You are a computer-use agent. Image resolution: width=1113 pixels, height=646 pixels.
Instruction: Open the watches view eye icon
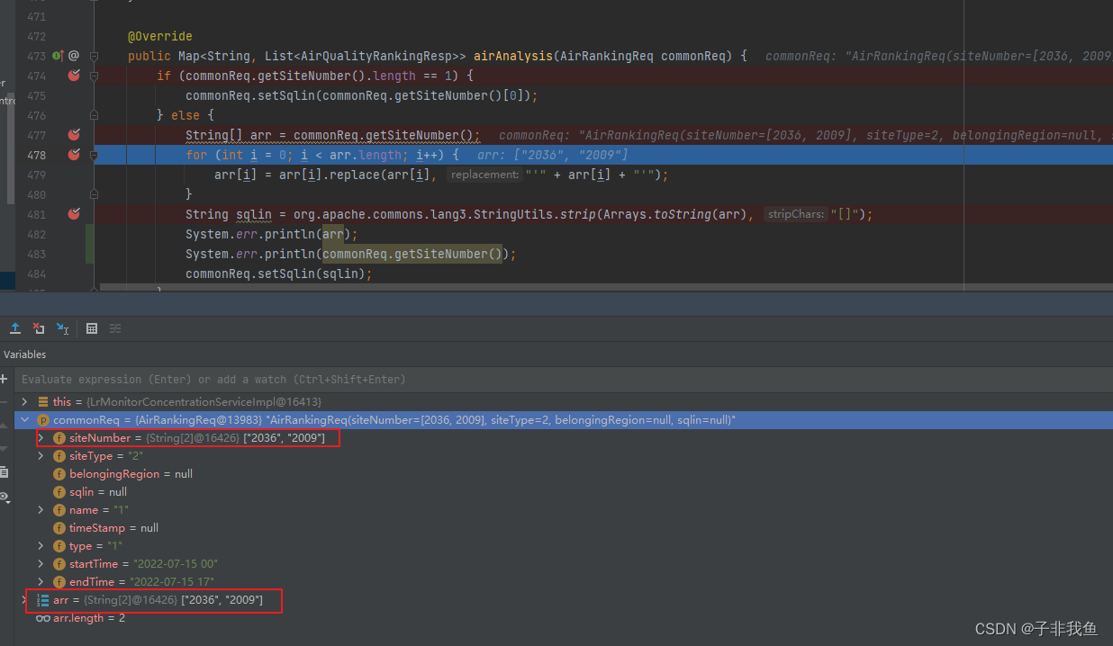click(x=4, y=496)
